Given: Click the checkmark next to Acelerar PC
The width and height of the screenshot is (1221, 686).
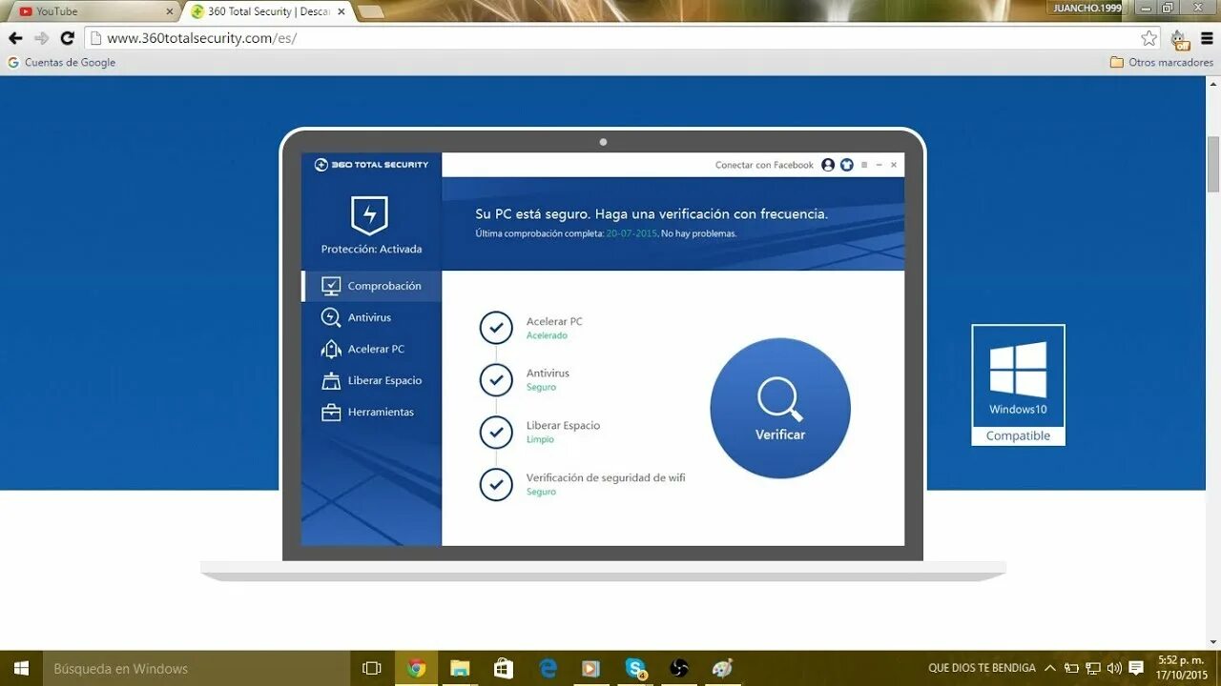Looking at the screenshot, I should click(496, 328).
